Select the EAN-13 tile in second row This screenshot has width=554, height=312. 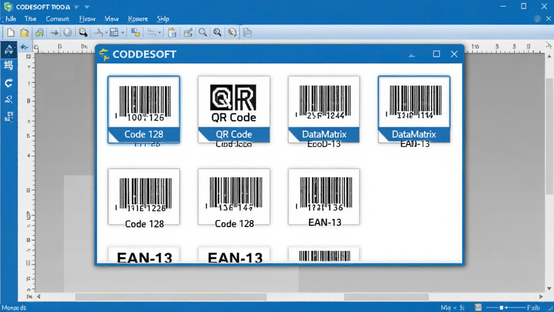324,197
